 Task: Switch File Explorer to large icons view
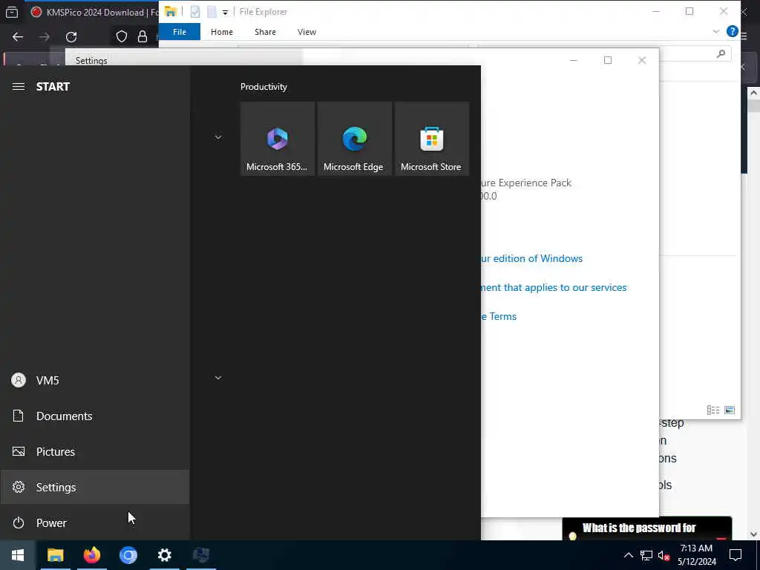[x=730, y=410]
